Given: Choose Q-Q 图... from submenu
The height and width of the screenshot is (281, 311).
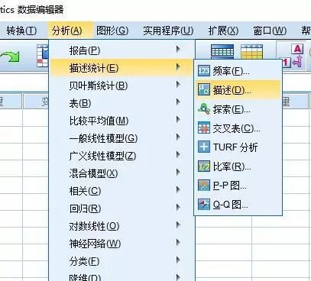Looking at the screenshot, I should [238, 205].
